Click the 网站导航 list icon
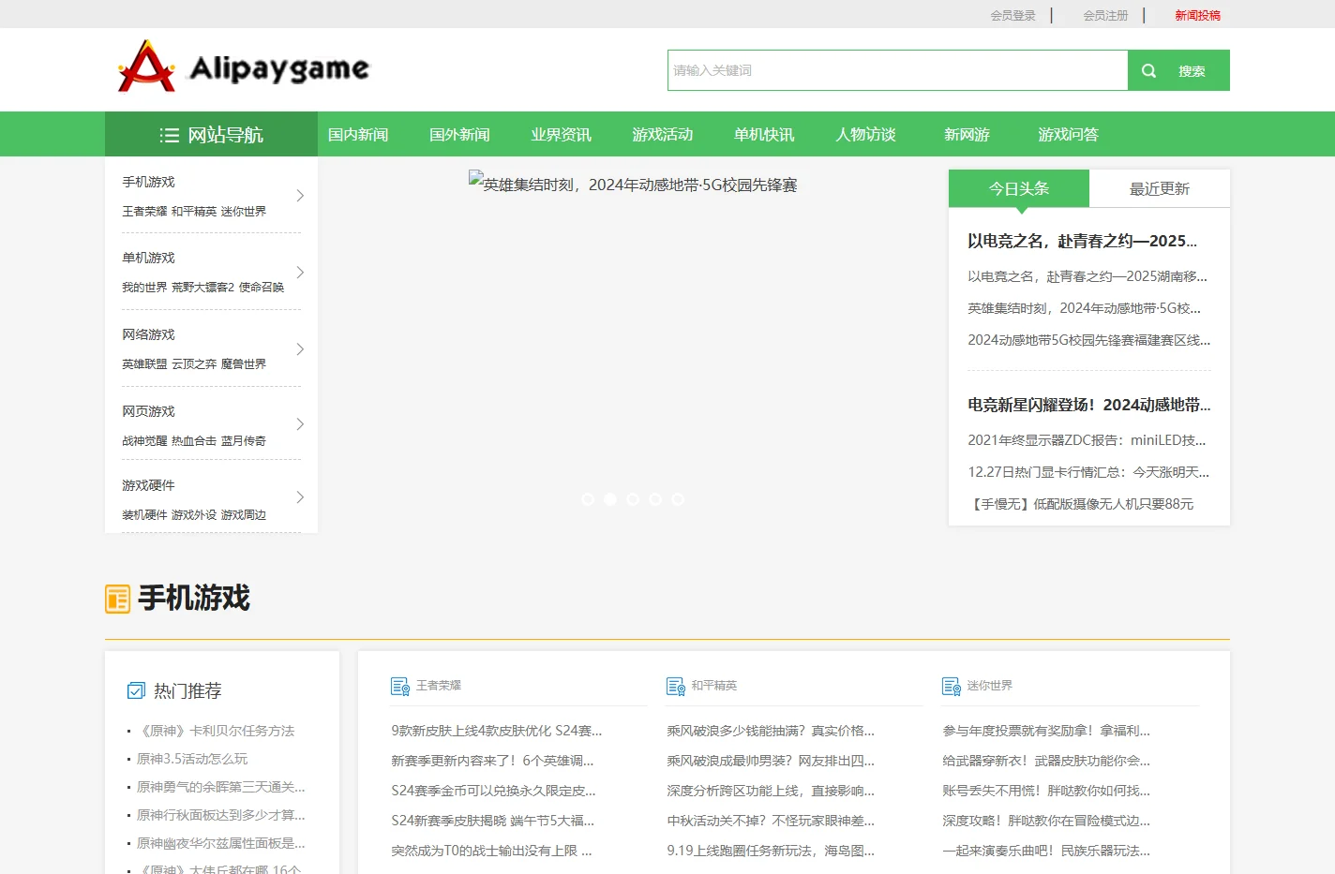The width and height of the screenshot is (1335, 874). 170,135
